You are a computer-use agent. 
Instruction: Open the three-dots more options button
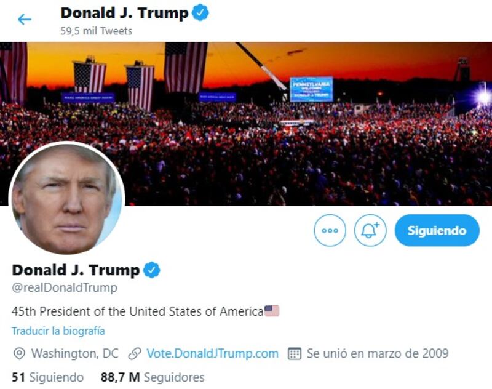(x=330, y=230)
